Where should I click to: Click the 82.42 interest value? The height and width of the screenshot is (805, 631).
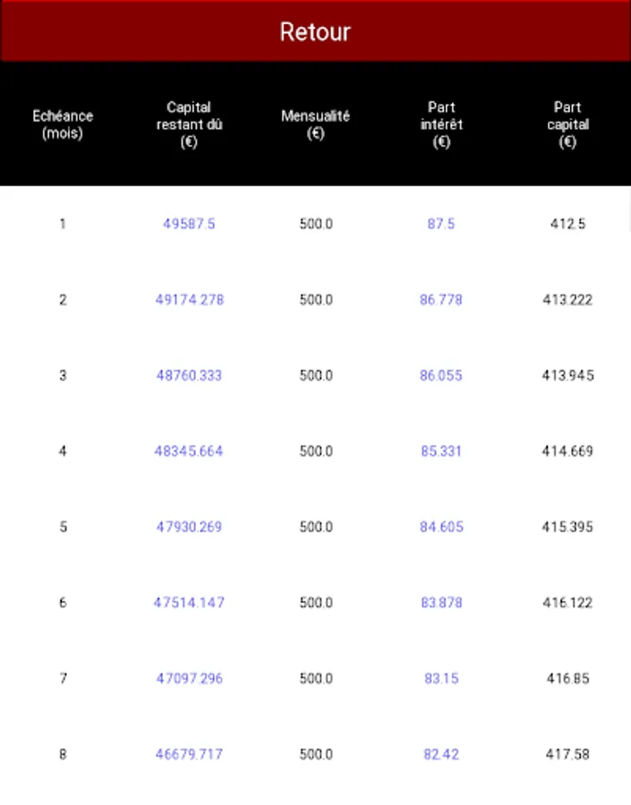point(441,754)
